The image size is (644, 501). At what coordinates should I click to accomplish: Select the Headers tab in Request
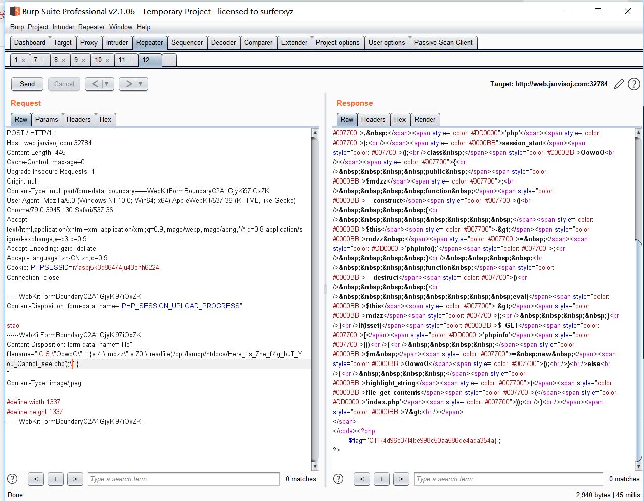79,119
